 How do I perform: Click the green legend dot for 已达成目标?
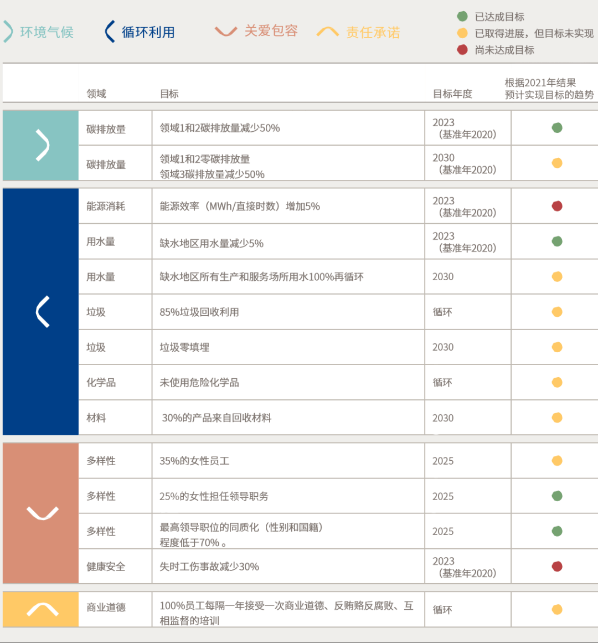(462, 17)
